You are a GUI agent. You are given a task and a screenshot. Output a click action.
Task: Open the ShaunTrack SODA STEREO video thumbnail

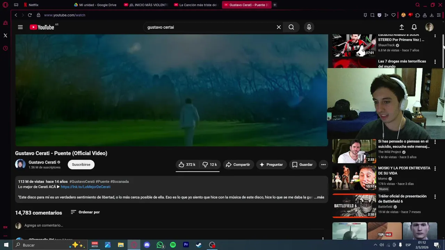pyautogui.click(x=354, y=45)
